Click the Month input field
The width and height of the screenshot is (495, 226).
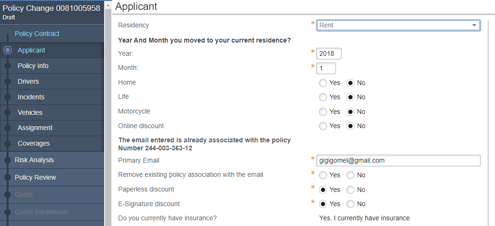click(326, 68)
